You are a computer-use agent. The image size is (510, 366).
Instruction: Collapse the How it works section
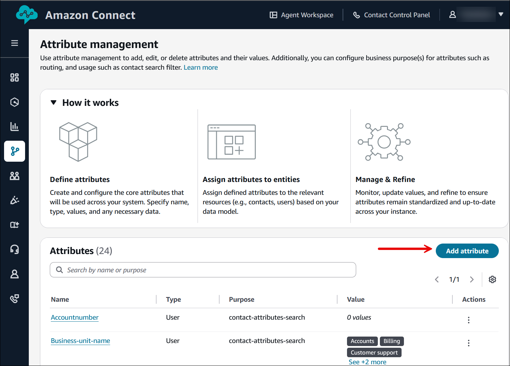click(54, 102)
